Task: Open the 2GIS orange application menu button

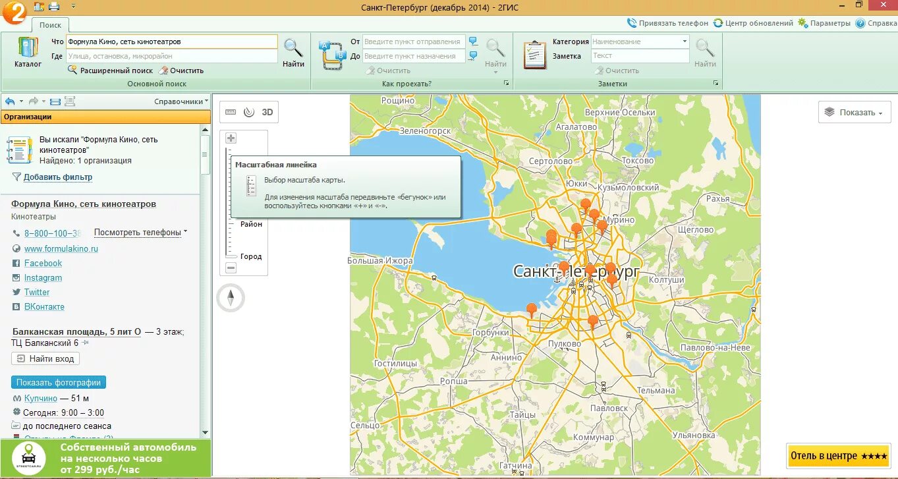Action: 13,13
